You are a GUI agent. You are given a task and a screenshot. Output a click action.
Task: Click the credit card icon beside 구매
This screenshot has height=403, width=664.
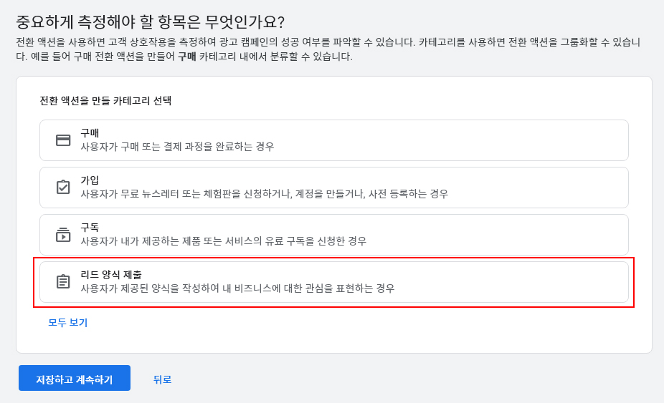[x=63, y=140]
